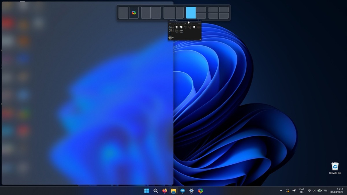The image size is (347, 195).
Task: Show hidden system tray icons
Action: (x=281, y=191)
